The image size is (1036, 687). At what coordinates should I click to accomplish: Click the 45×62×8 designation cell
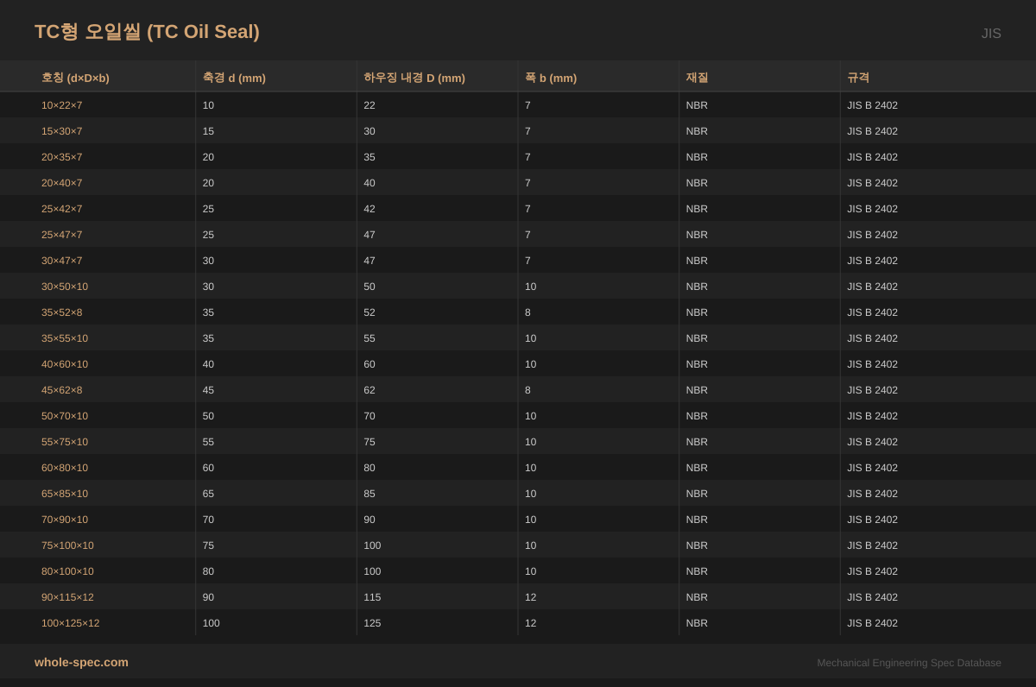pyautogui.click(x=62, y=390)
